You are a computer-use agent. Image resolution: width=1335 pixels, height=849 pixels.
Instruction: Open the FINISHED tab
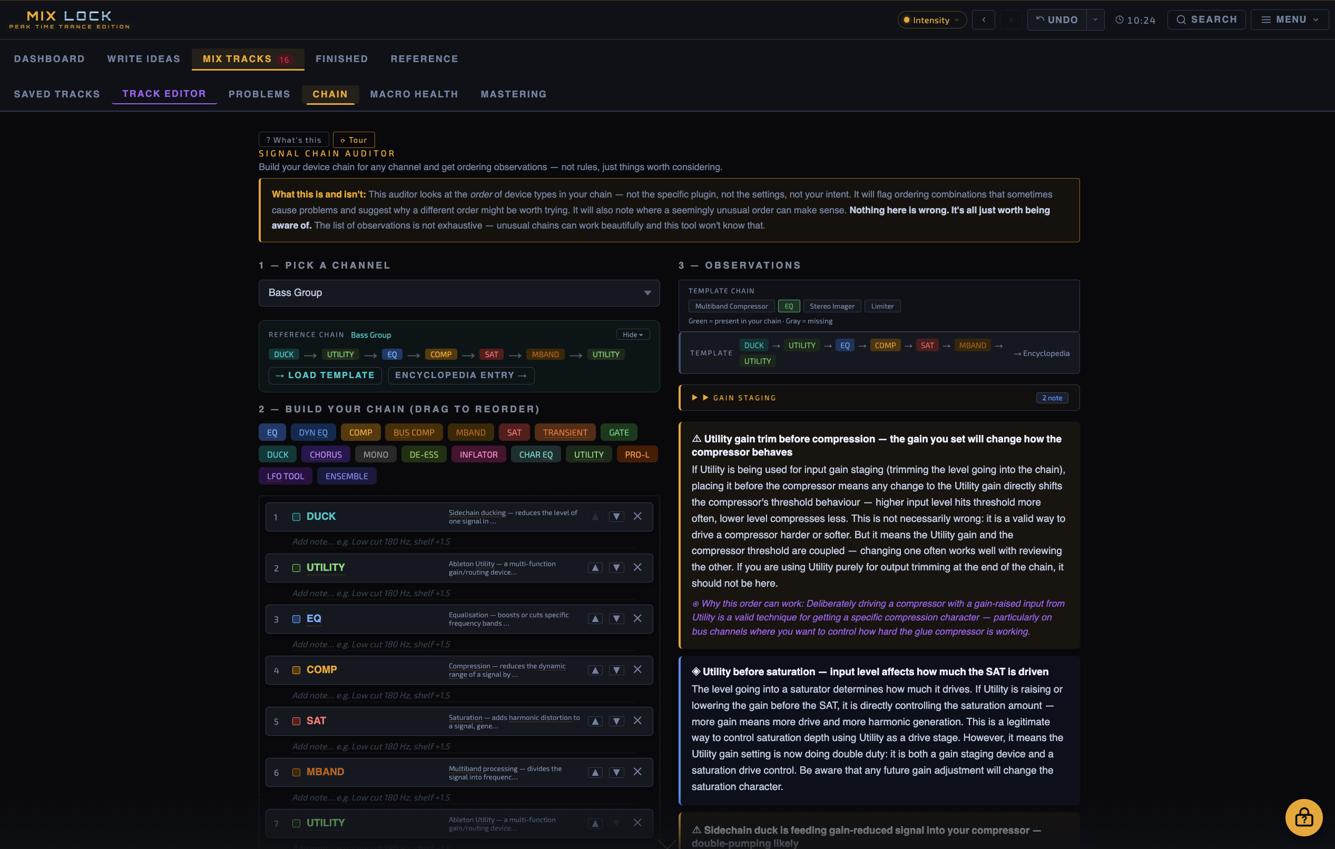(x=341, y=59)
